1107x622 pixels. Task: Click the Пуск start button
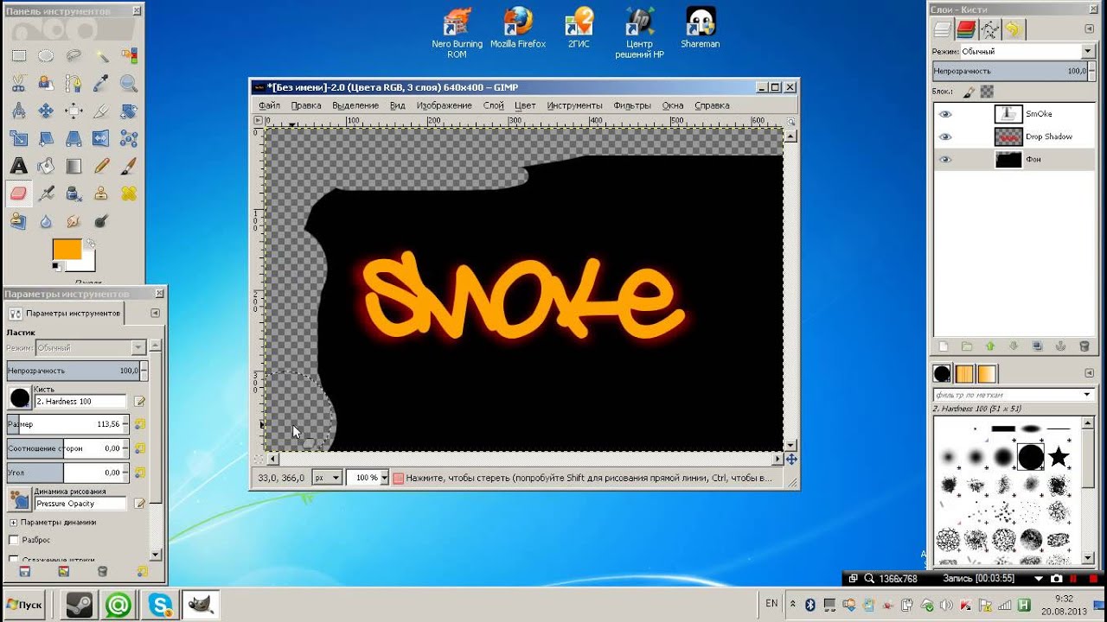click(25, 605)
